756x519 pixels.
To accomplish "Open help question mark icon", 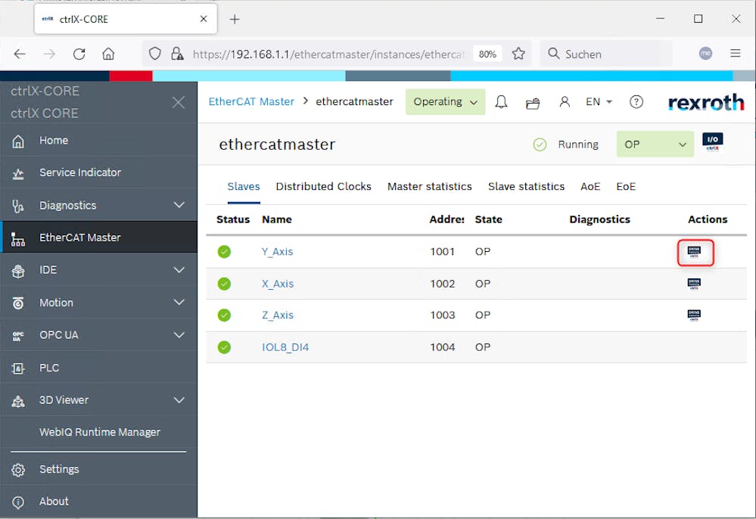I will coord(636,101).
